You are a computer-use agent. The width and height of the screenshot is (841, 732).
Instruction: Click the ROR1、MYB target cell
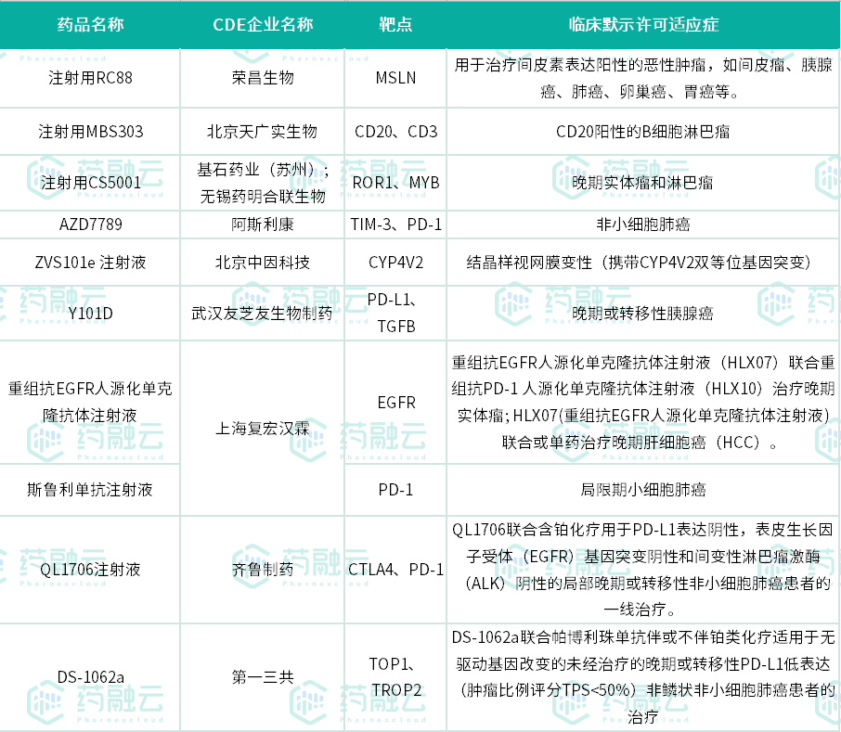tap(395, 183)
